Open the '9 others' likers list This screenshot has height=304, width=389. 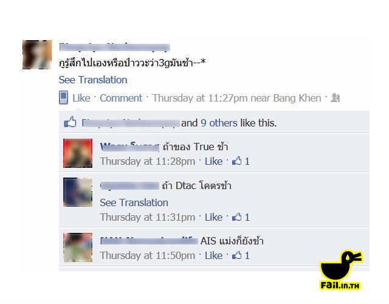point(219,123)
